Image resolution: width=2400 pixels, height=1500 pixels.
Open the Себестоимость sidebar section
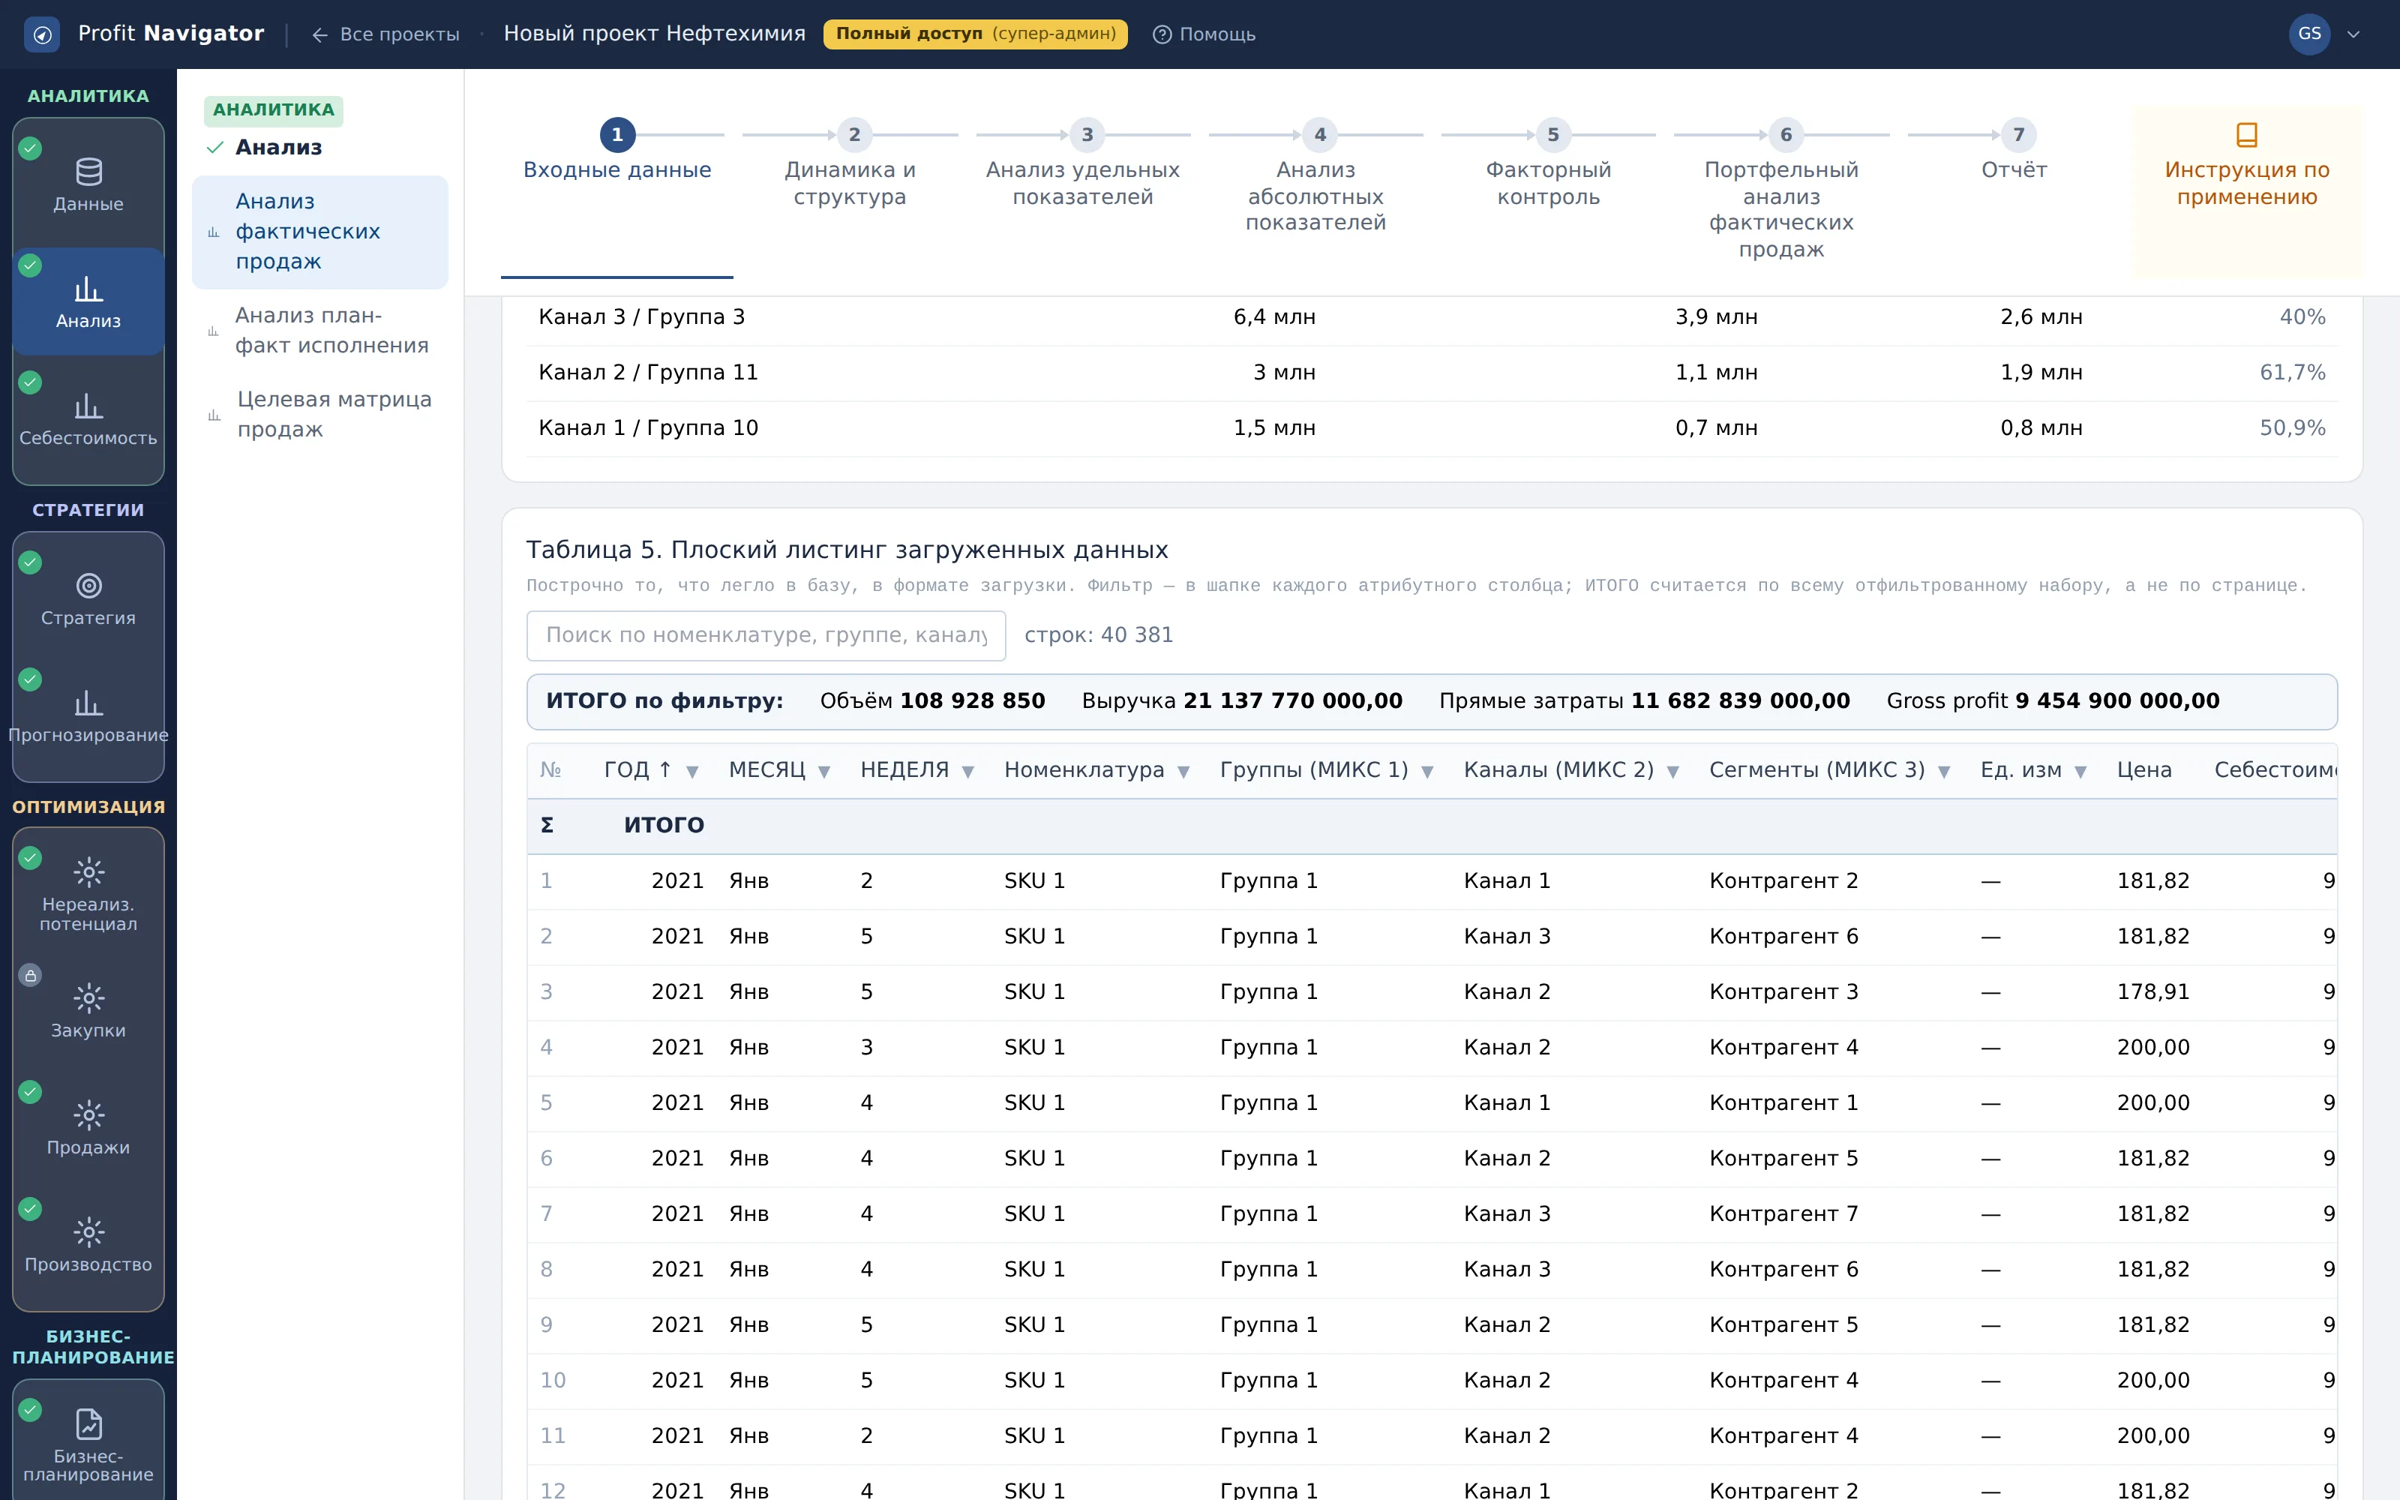88,418
